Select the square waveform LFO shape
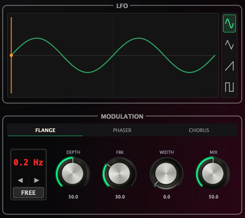245x218 pixels. tap(229, 87)
